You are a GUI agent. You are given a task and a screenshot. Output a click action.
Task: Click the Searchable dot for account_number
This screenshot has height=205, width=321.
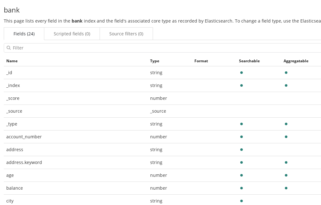242,137
